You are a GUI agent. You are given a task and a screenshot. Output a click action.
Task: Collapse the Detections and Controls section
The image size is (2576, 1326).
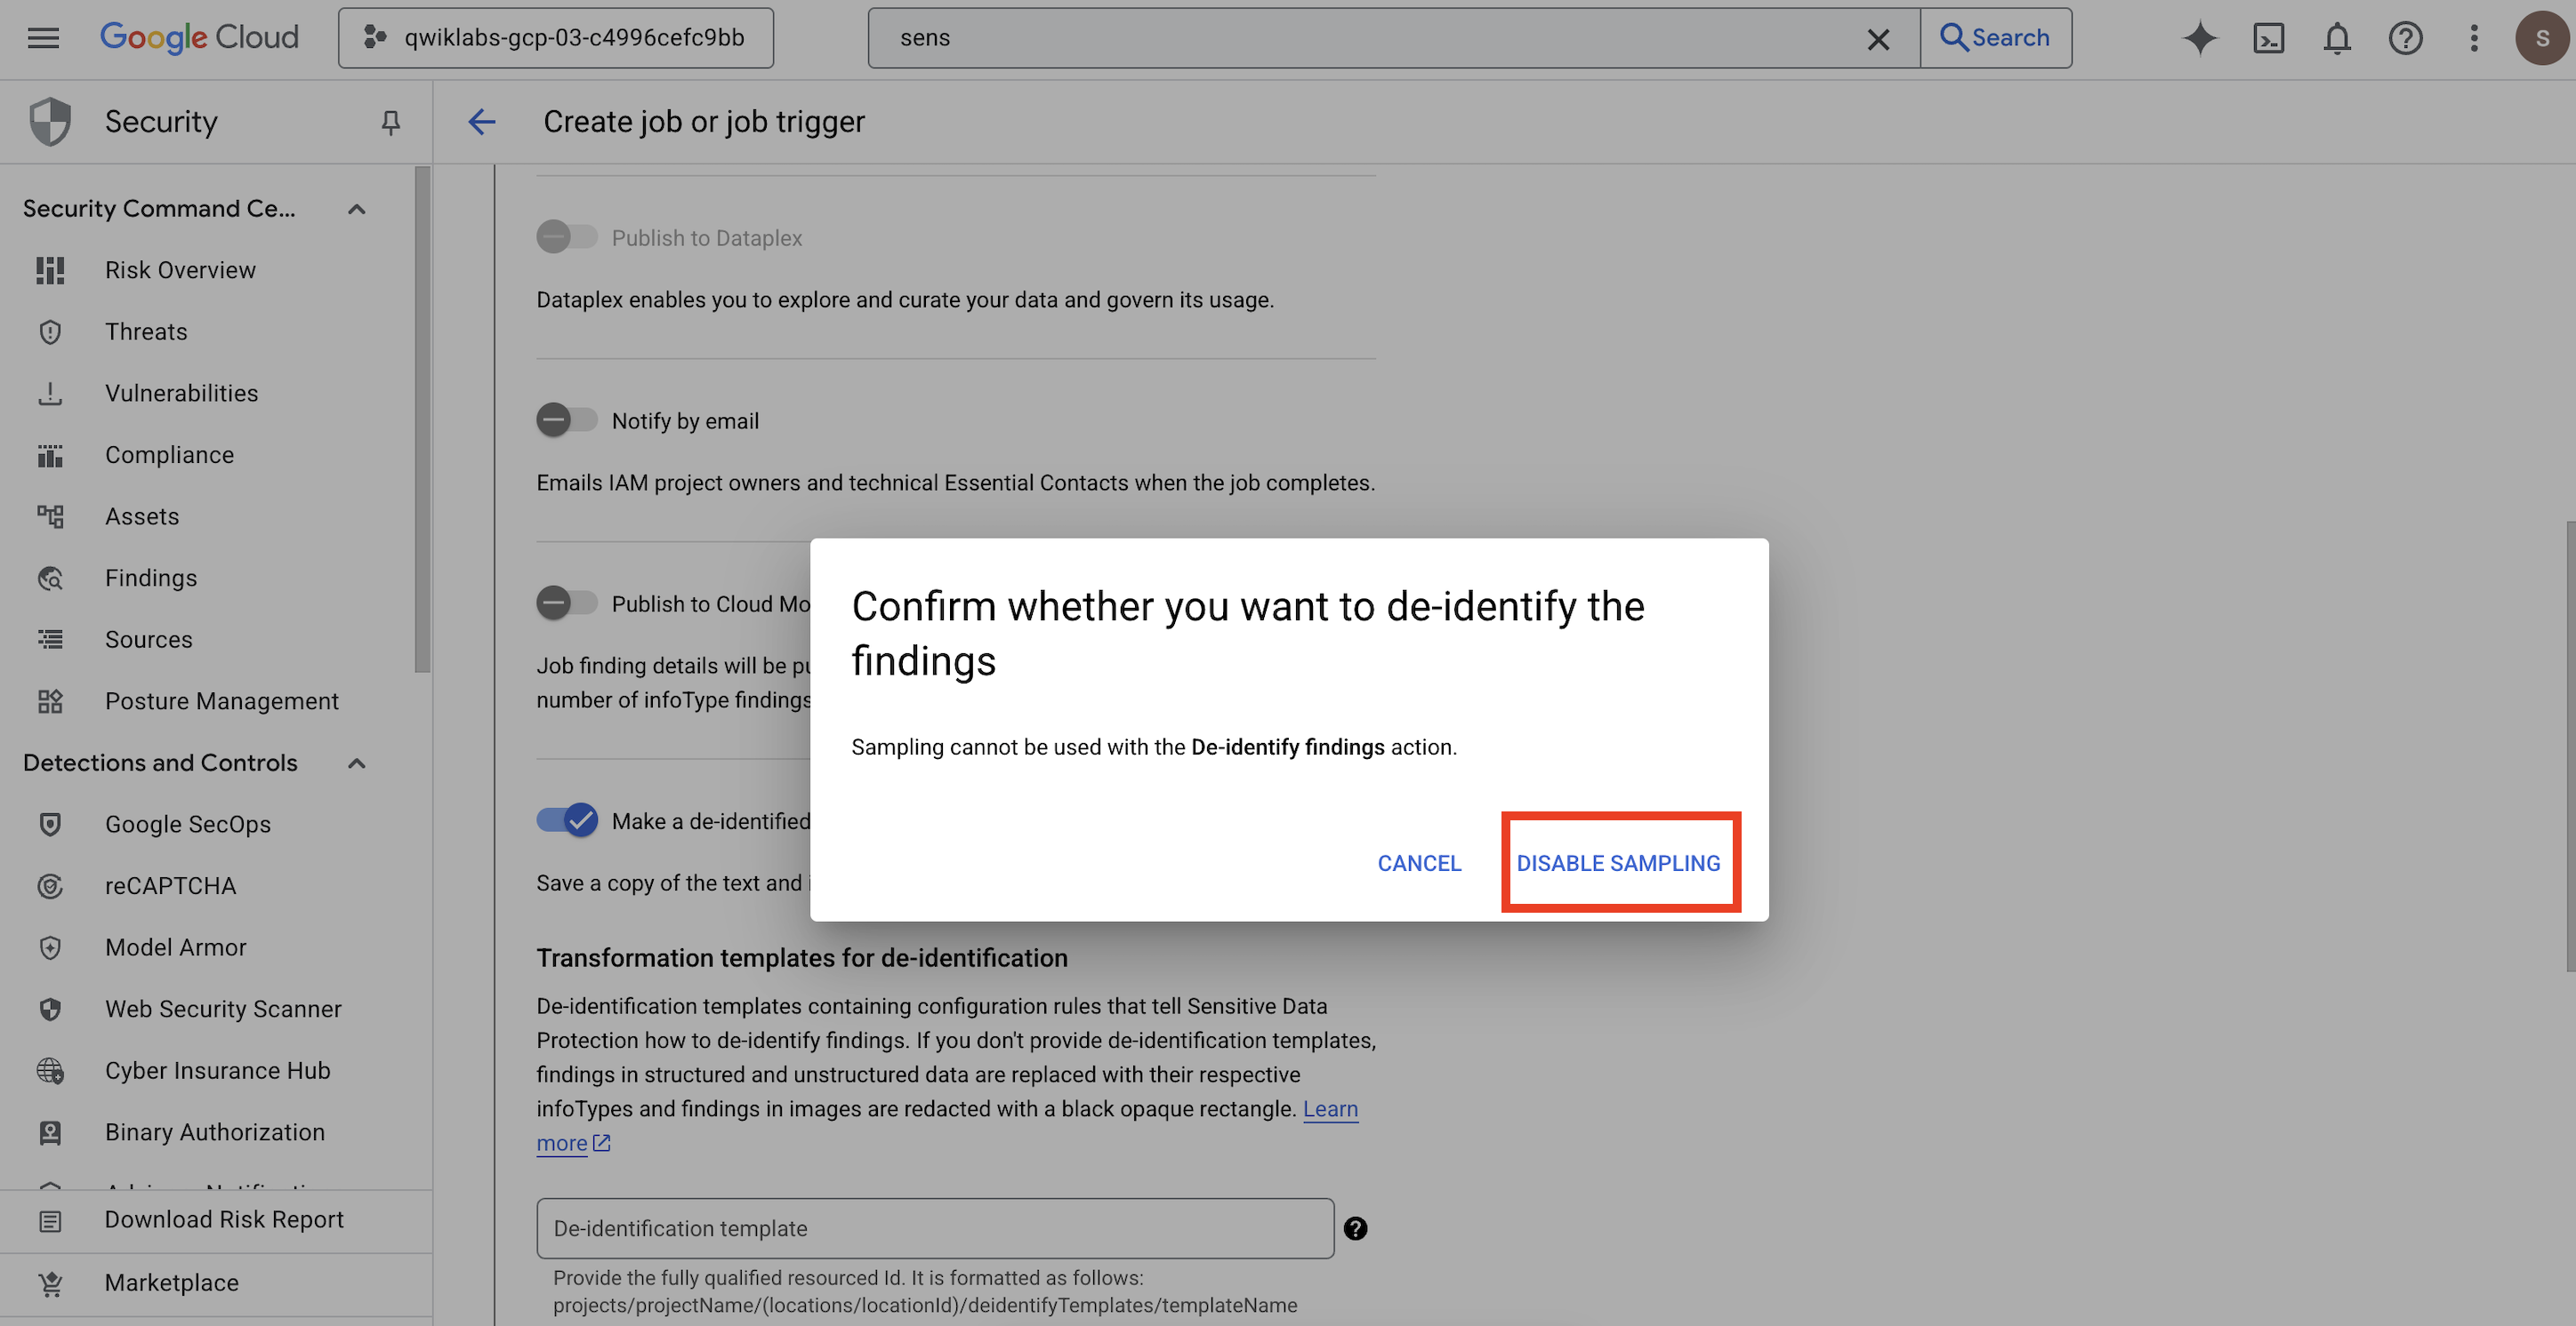(357, 763)
